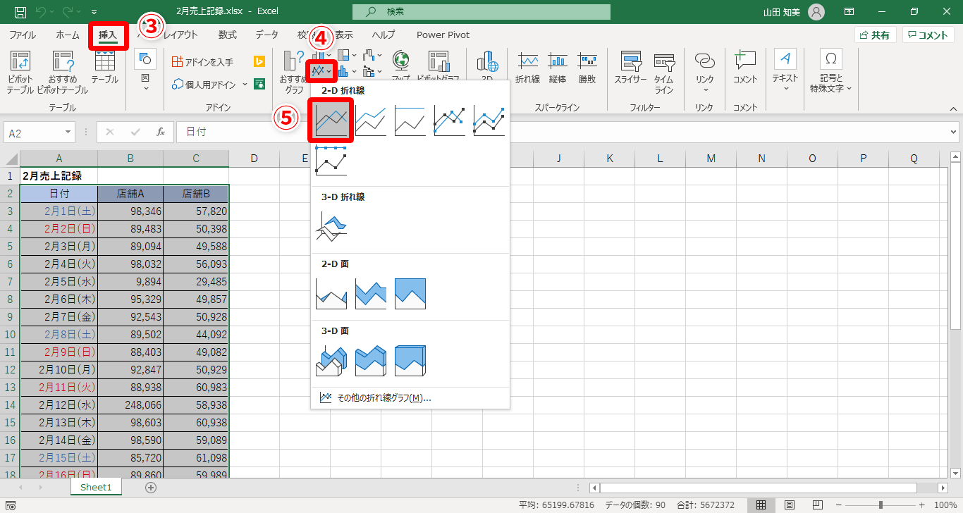Click Get Add-ins (アドインを入手)

pyautogui.click(x=203, y=62)
